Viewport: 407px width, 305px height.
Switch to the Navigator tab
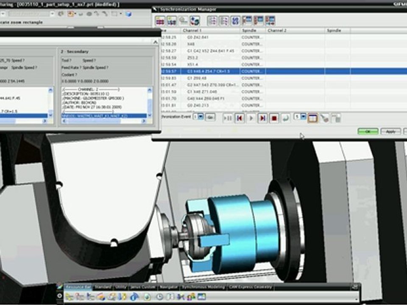(168, 287)
